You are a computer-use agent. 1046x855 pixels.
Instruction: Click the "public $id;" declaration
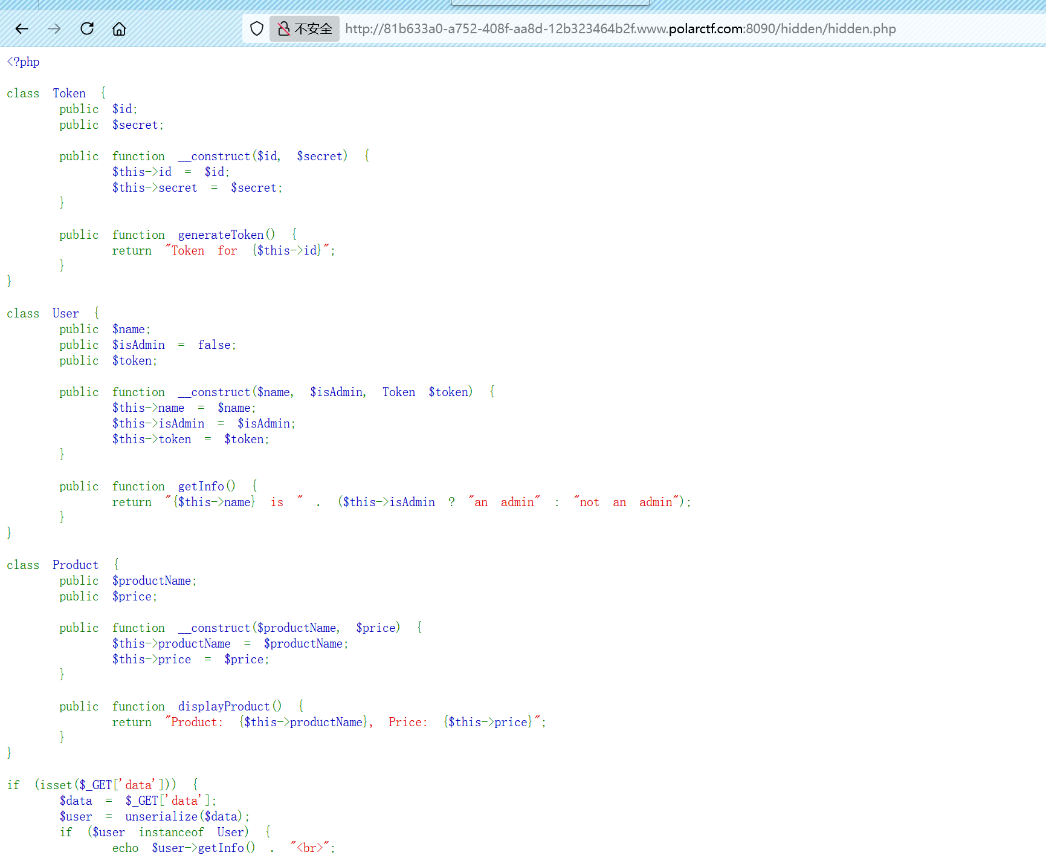click(x=98, y=109)
